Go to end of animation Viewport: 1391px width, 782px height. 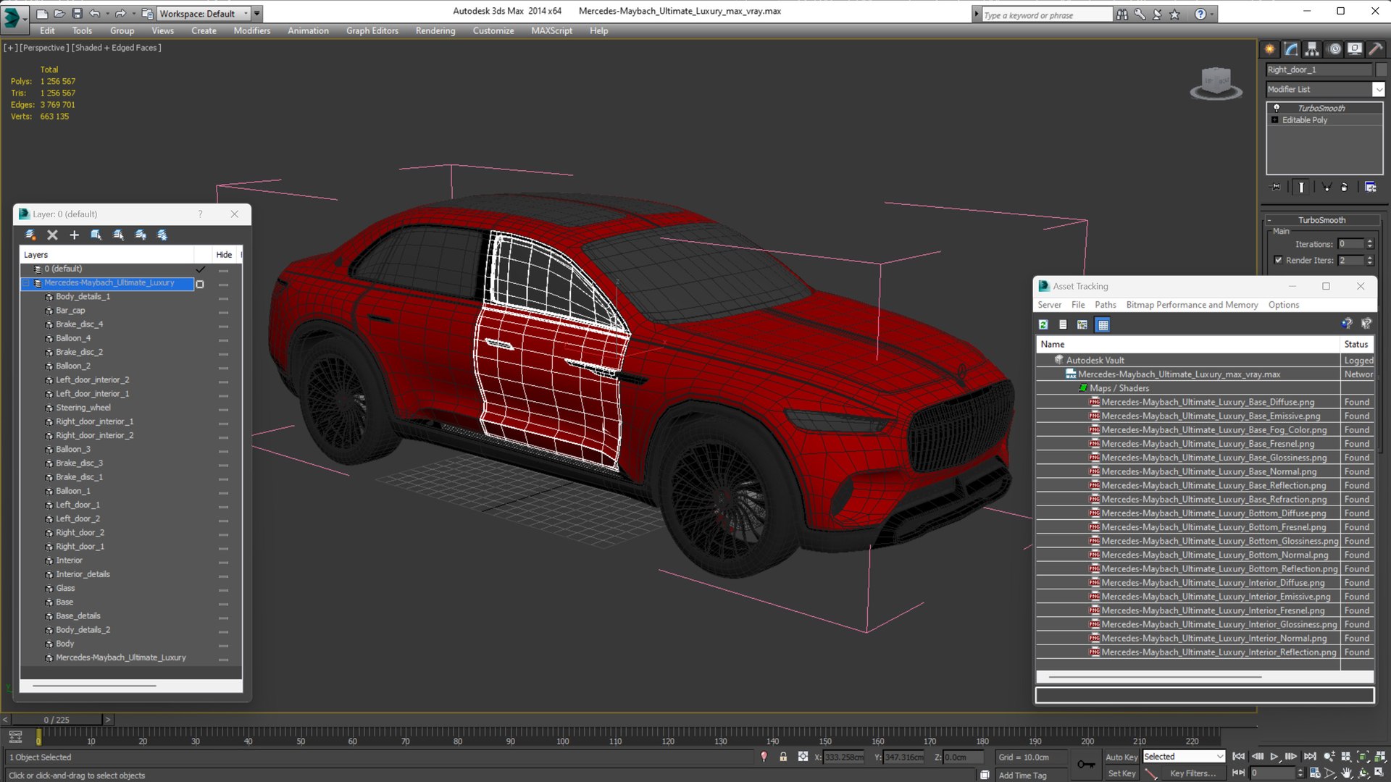coord(1310,757)
